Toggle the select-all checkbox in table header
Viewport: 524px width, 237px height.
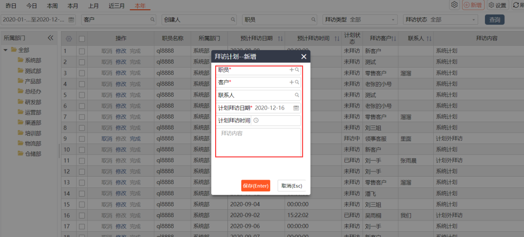[x=82, y=38]
